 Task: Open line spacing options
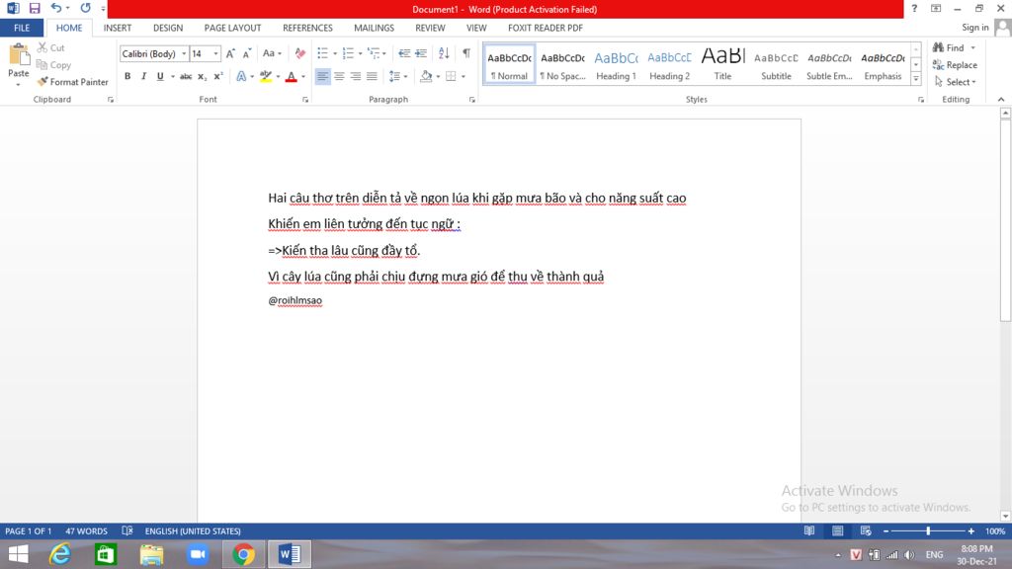tap(397, 76)
